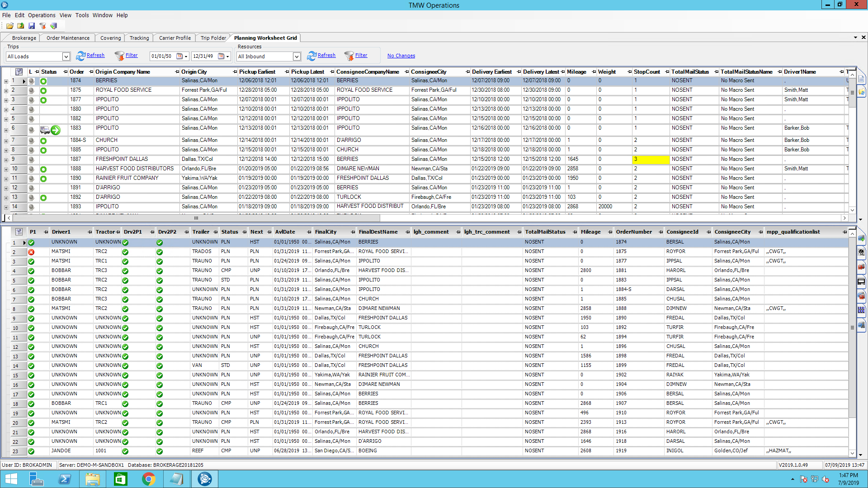This screenshot has width=868, height=488.
Task: Click the No Changes link
Action: tap(401, 56)
